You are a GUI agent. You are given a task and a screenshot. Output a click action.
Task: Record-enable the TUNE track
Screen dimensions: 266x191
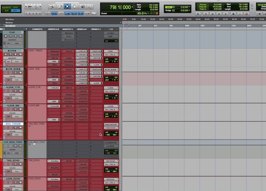[x=6, y=36]
